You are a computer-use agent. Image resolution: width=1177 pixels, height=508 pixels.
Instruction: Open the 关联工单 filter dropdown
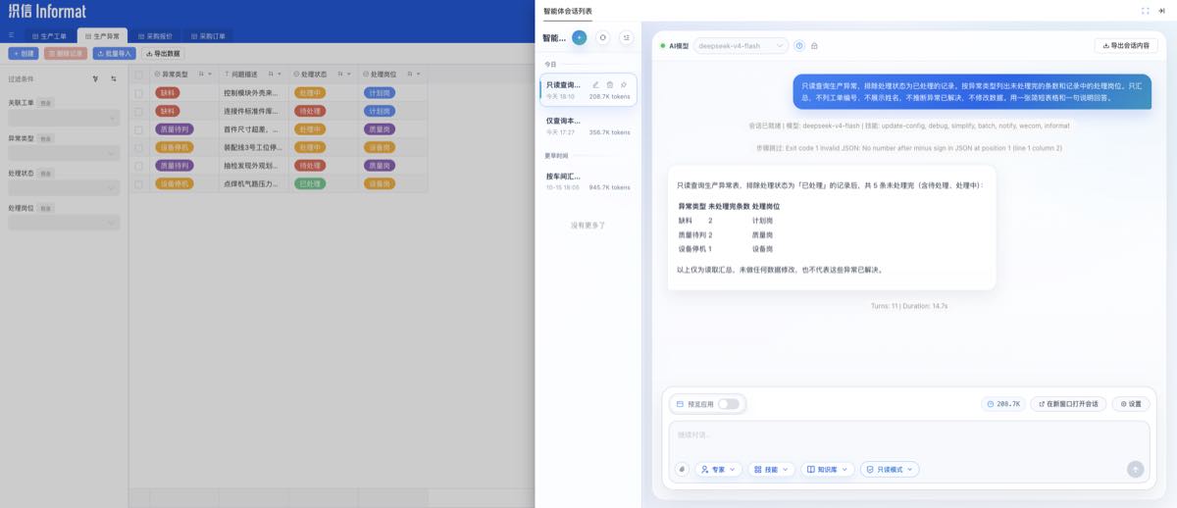point(64,118)
